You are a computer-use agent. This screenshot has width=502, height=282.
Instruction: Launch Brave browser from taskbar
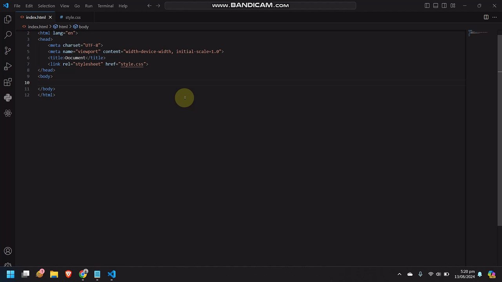tap(68, 274)
